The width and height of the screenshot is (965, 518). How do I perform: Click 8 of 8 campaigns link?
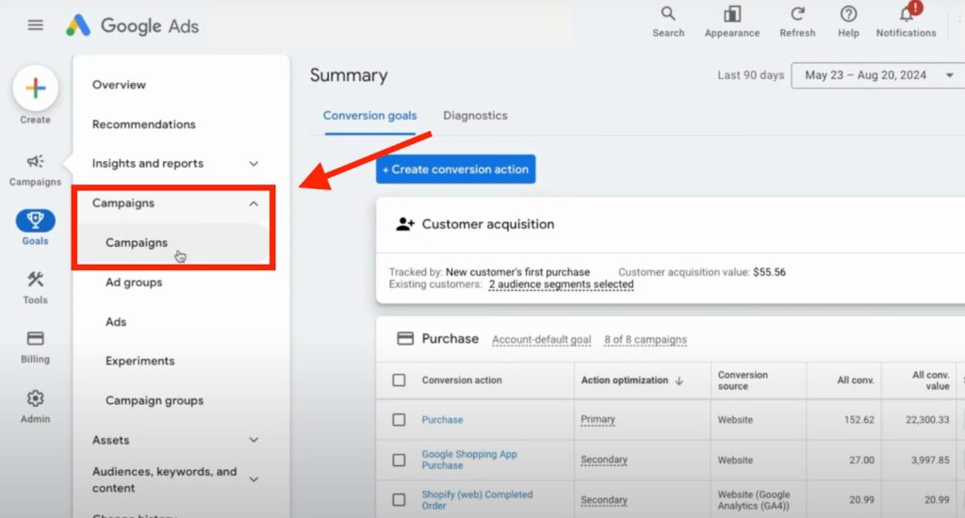646,340
